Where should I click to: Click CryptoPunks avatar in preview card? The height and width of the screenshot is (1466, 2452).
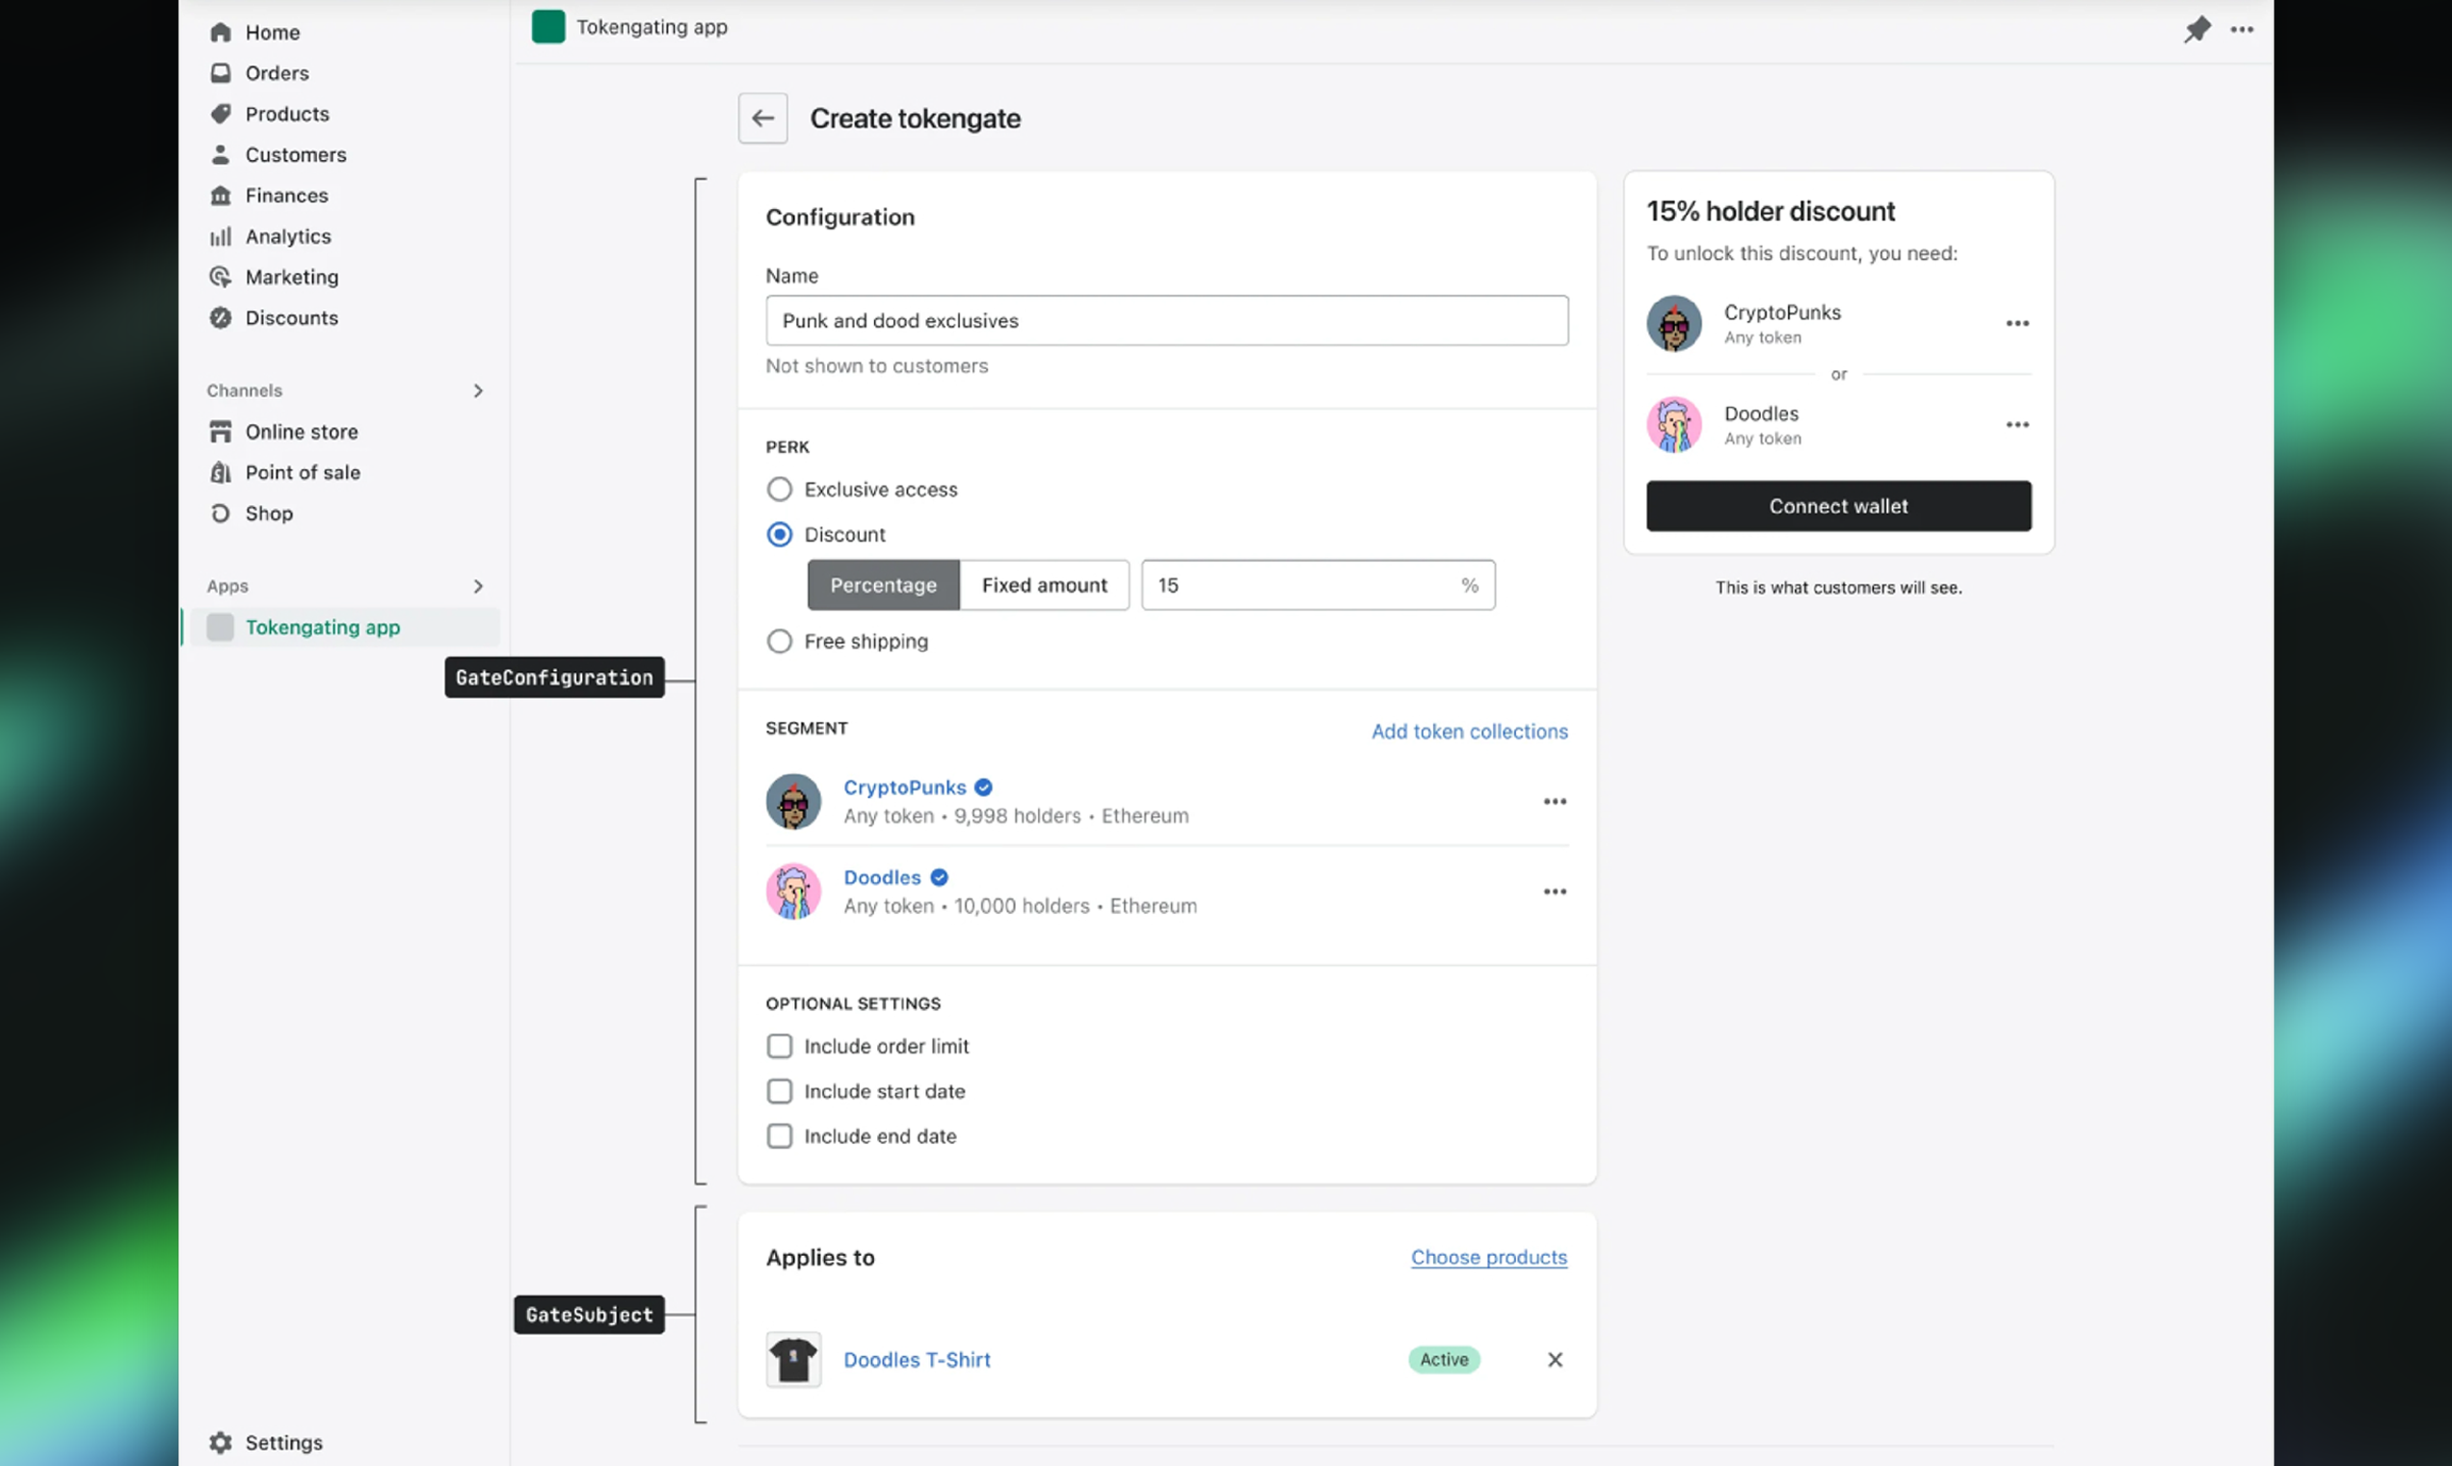1674,323
